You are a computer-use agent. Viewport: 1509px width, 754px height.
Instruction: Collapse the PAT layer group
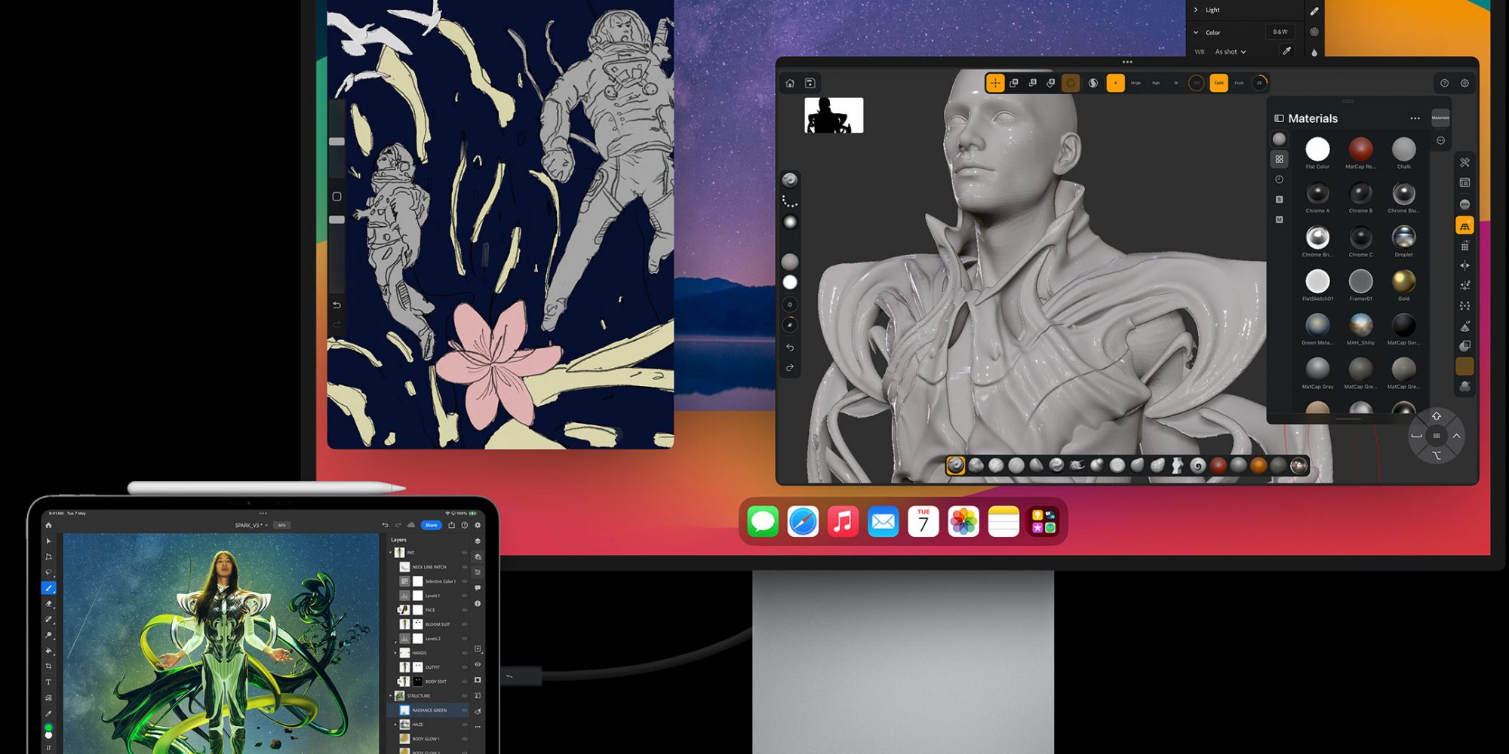tap(391, 553)
